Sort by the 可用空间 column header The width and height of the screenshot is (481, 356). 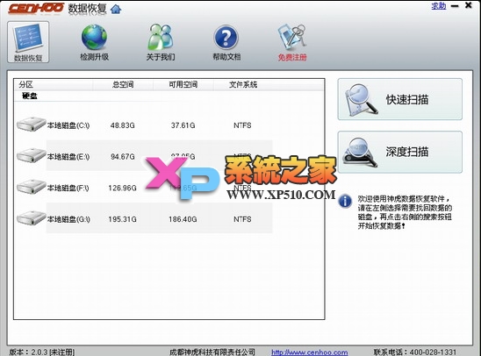pos(183,84)
